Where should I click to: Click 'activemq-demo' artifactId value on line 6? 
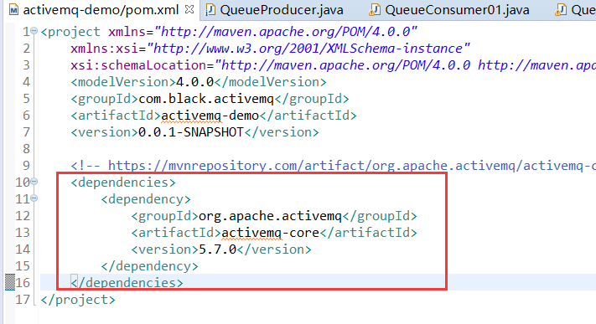[210, 116]
